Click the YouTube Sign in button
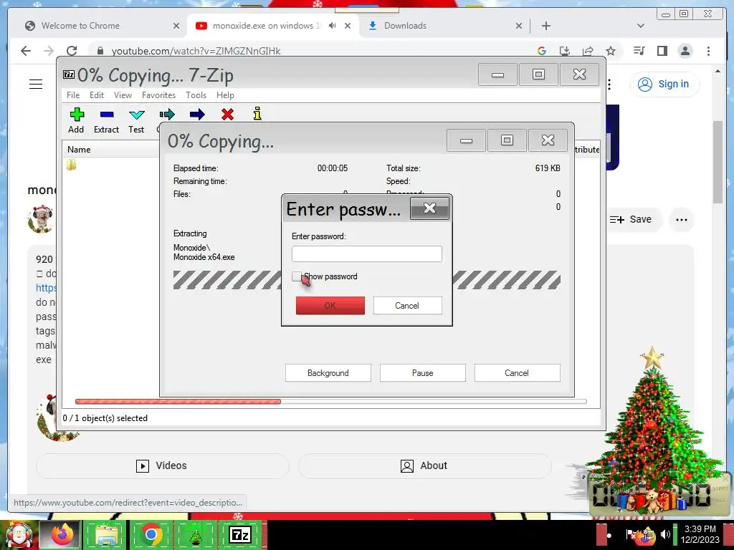Viewport: 734px width, 550px height. pyautogui.click(x=664, y=85)
